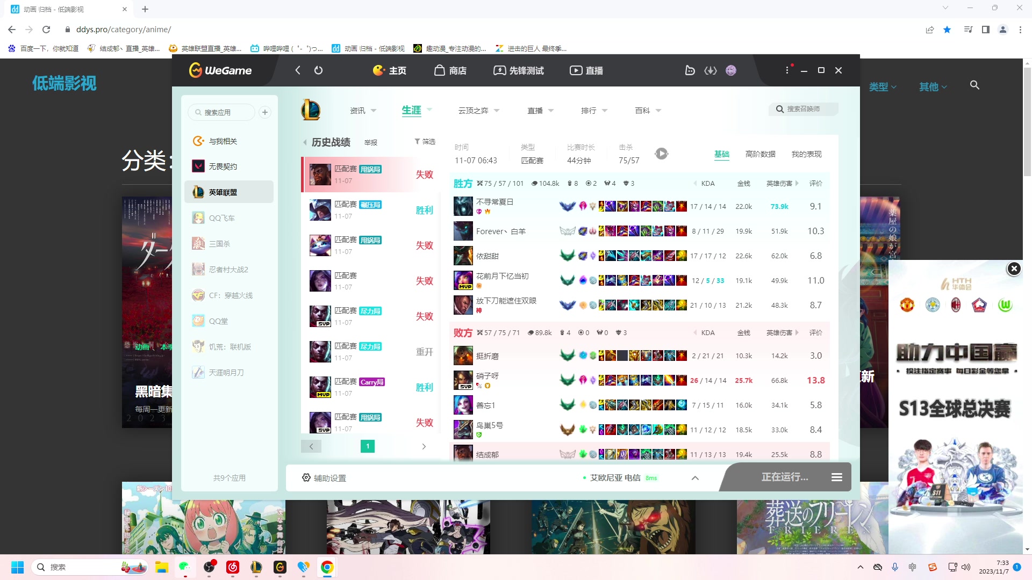The width and height of the screenshot is (1032, 580).
Task: Click the website search magnifier icon
Action: [x=974, y=85]
